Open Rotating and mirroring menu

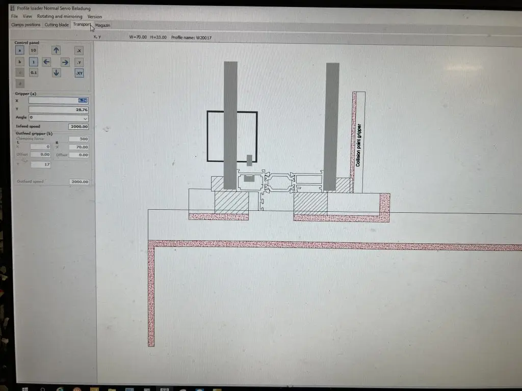59,16
